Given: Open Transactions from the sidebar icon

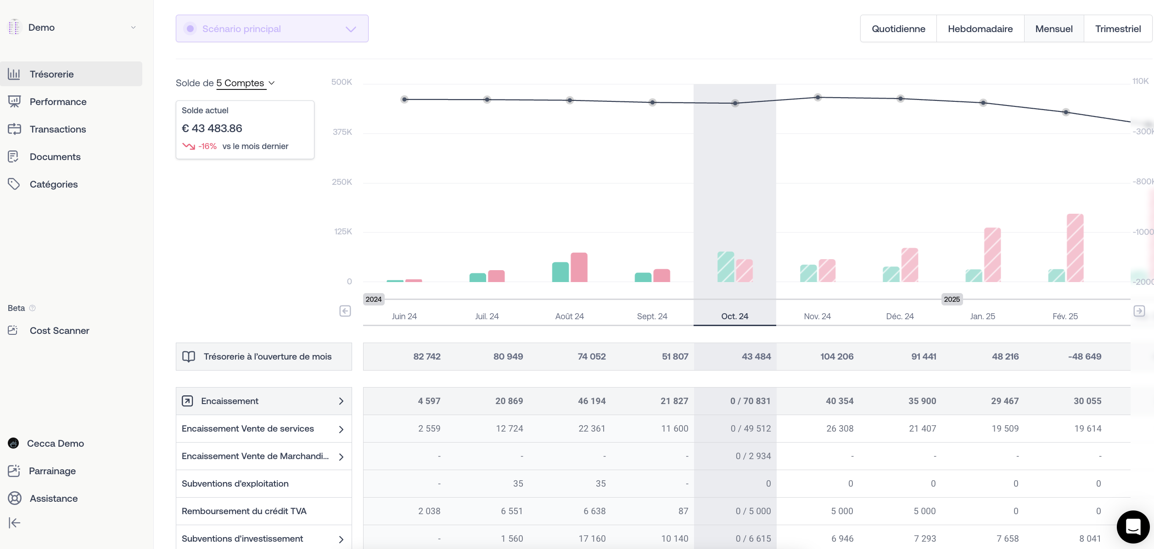Looking at the screenshot, I should [14, 129].
